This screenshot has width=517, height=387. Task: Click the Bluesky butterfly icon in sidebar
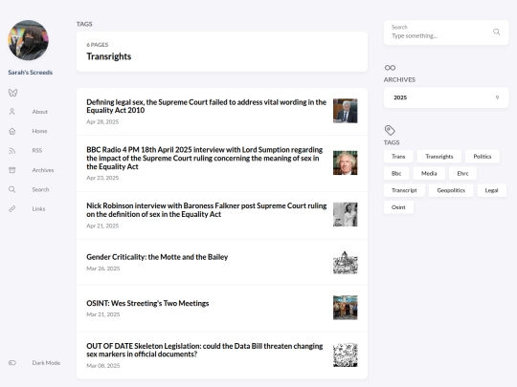point(12,93)
